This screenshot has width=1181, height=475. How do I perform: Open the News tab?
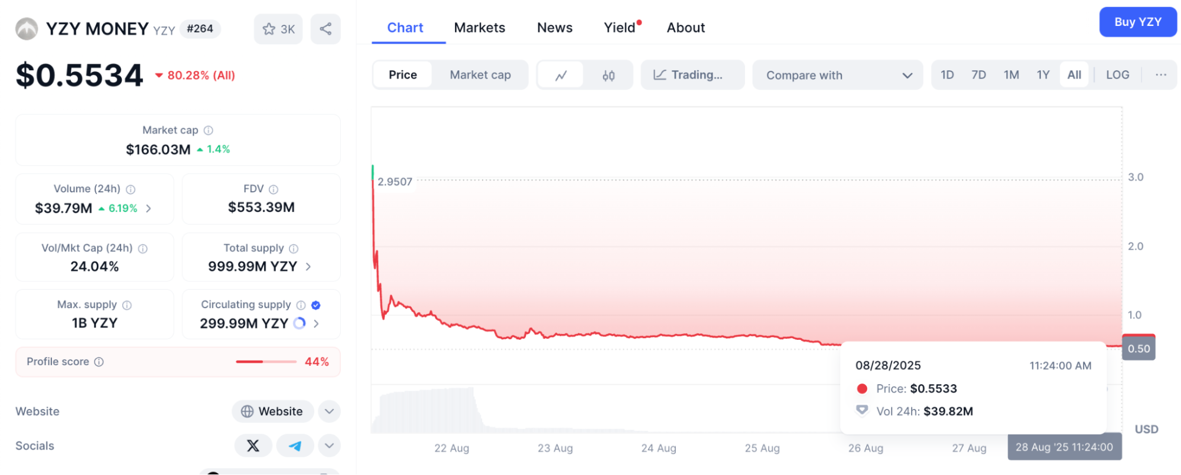click(554, 28)
